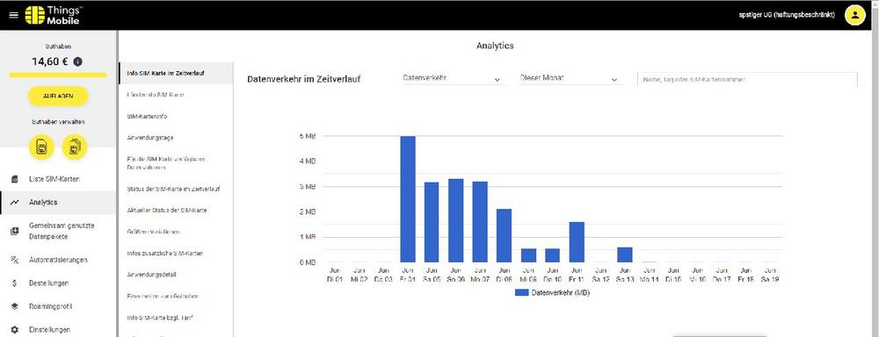879x337 pixels.
Task: Open the user account avatar icon
Action: pos(855,15)
